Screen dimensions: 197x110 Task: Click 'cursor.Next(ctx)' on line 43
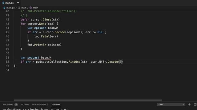point(41,24)
